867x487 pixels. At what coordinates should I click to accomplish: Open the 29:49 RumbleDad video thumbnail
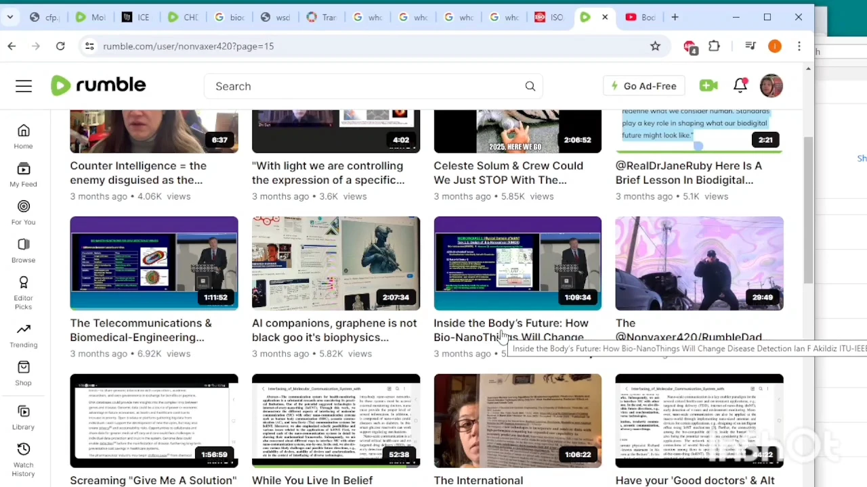click(x=700, y=263)
